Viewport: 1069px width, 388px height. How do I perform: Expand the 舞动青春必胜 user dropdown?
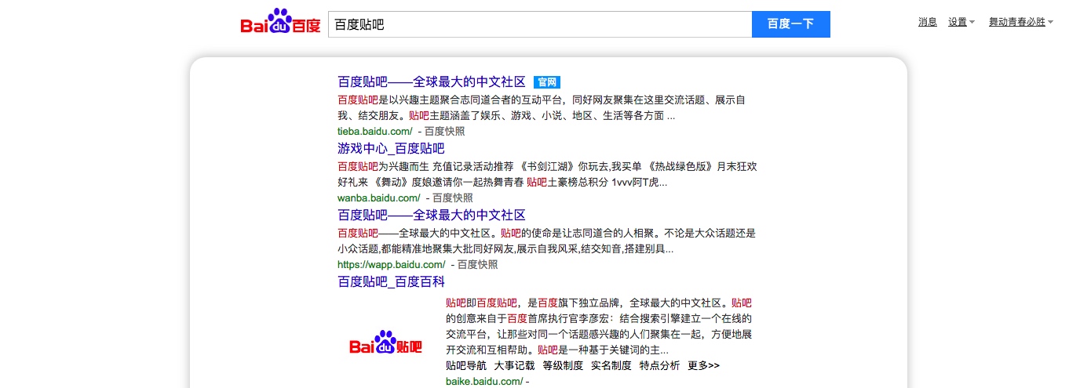coord(1020,22)
